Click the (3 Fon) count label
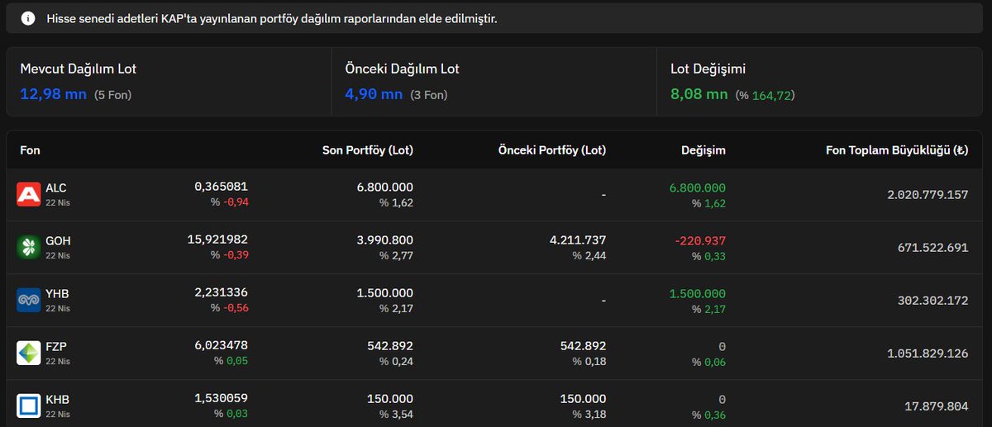Viewport: 992px width, 427px height. coord(429,95)
